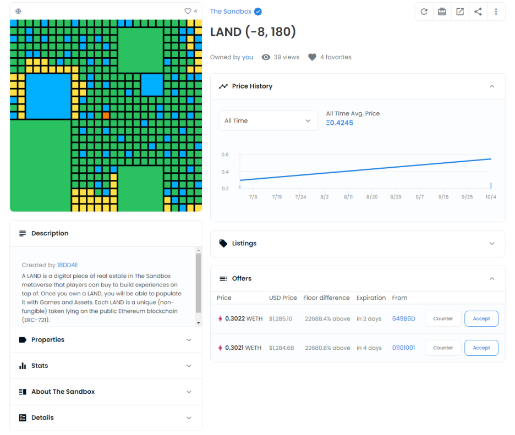Click the description scroll down arrow

click(199, 323)
